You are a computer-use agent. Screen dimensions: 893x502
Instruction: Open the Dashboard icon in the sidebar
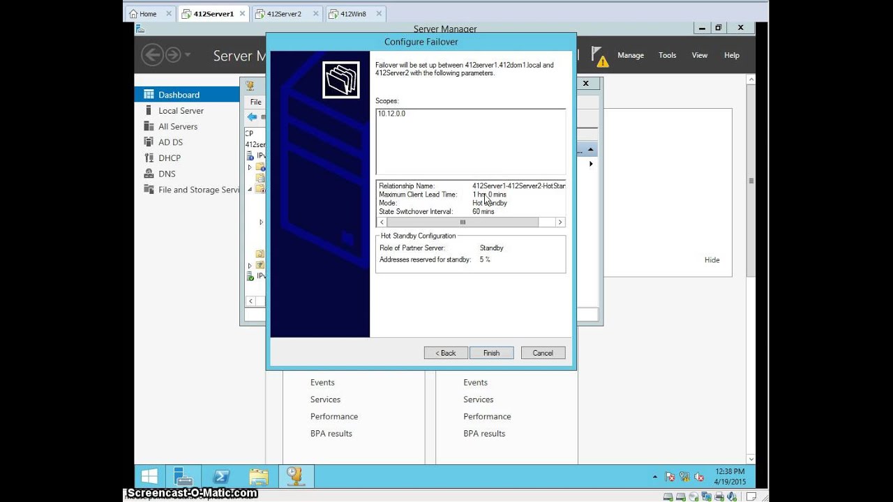coord(149,94)
